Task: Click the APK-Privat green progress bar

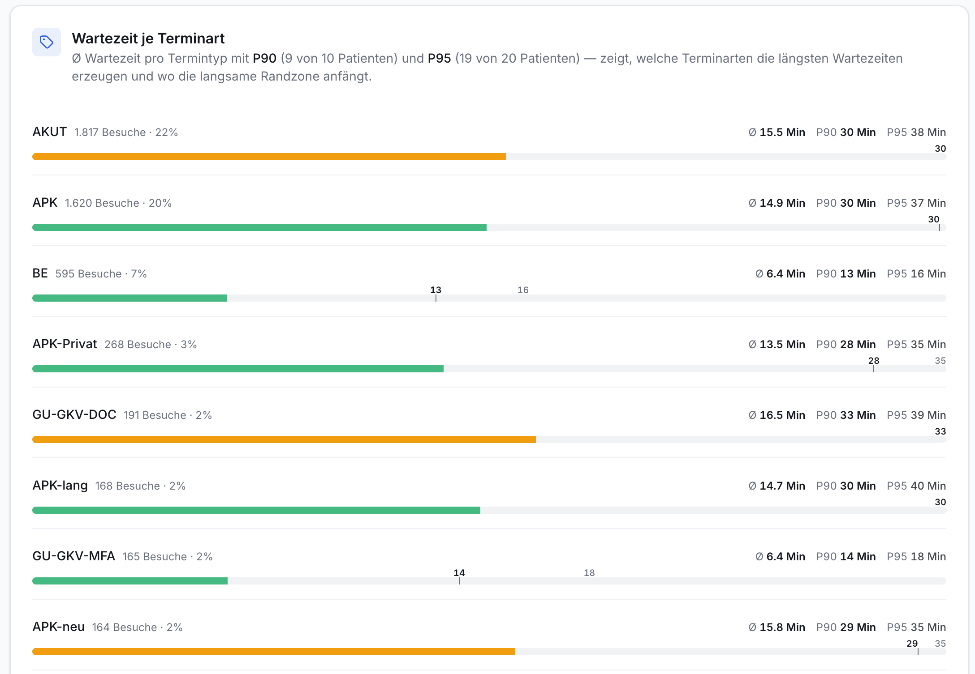Action: tap(238, 369)
